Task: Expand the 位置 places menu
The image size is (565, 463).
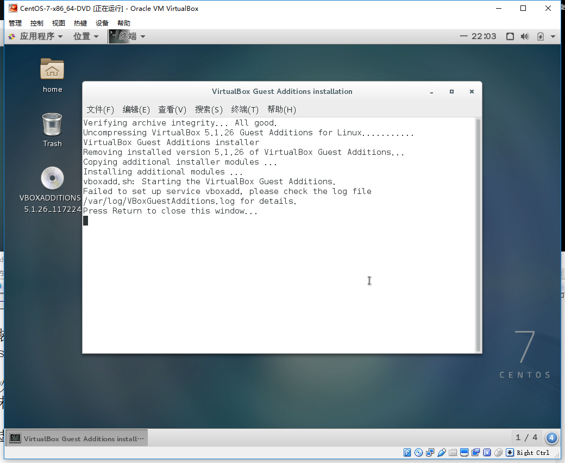Action: click(x=86, y=36)
